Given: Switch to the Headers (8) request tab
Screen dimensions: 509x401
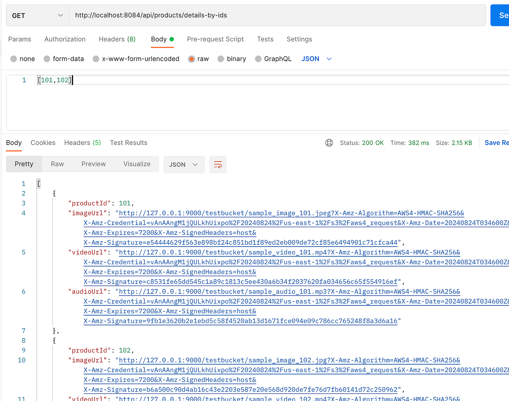Looking at the screenshot, I should pos(117,39).
